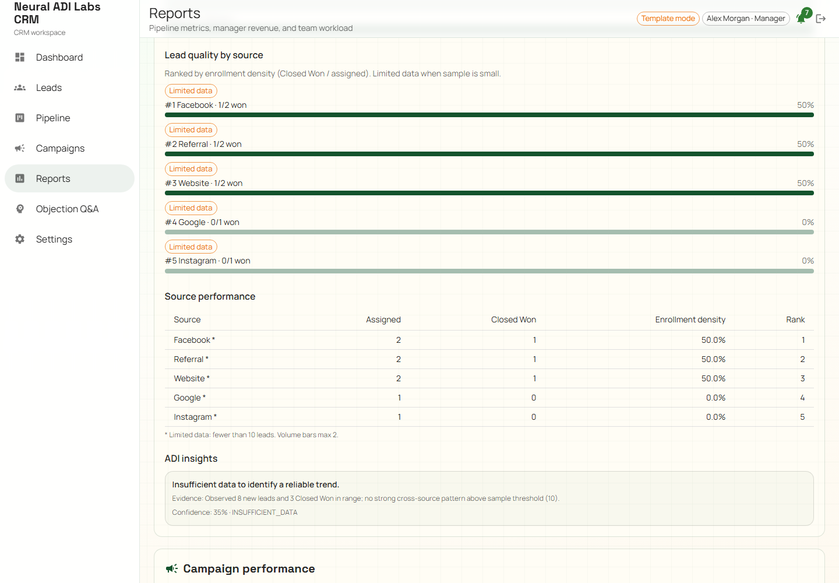Image resolution: width=839 pixels, height=583 pixels.
Task: Click the 'Instagram *' table row name
Action: (x=195, y=417)
